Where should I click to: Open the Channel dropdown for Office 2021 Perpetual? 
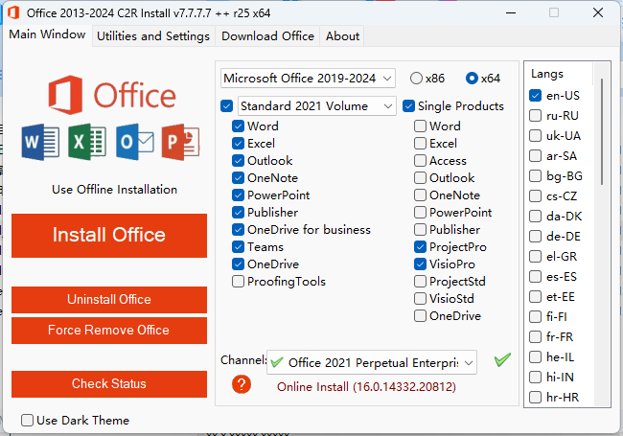click(372, 362)
